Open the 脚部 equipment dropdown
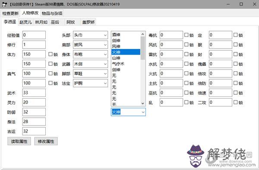Image resolution: width=259 pixels, height=170 pixels. [x=90, y=74]
